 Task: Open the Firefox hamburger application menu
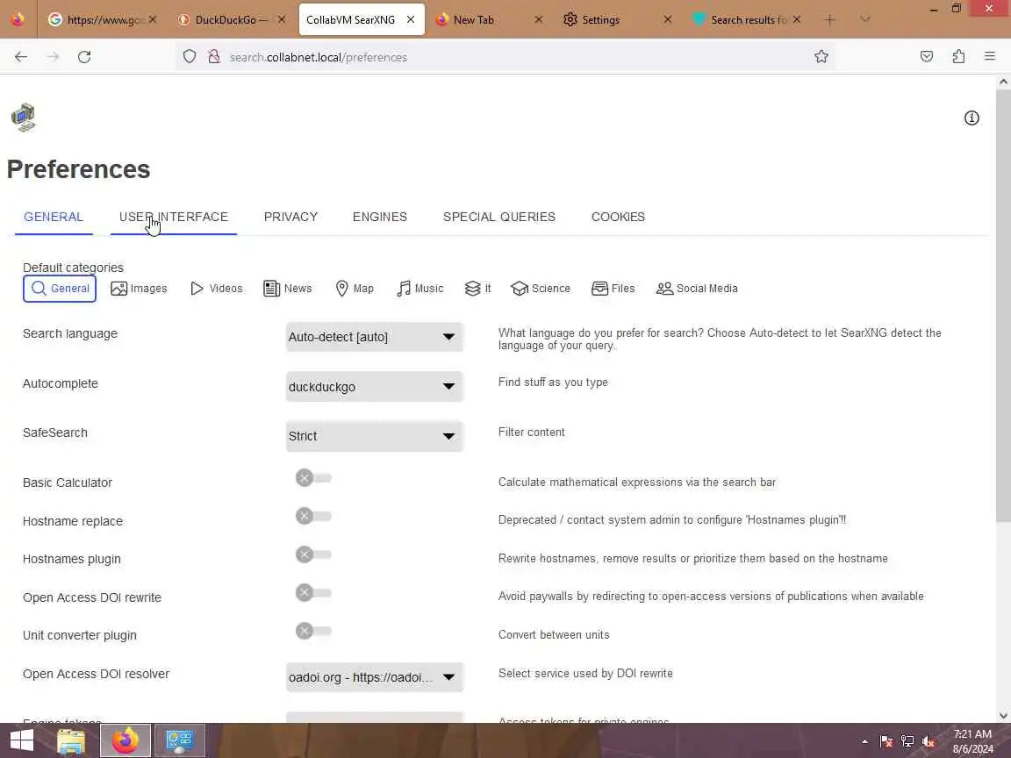990,57
